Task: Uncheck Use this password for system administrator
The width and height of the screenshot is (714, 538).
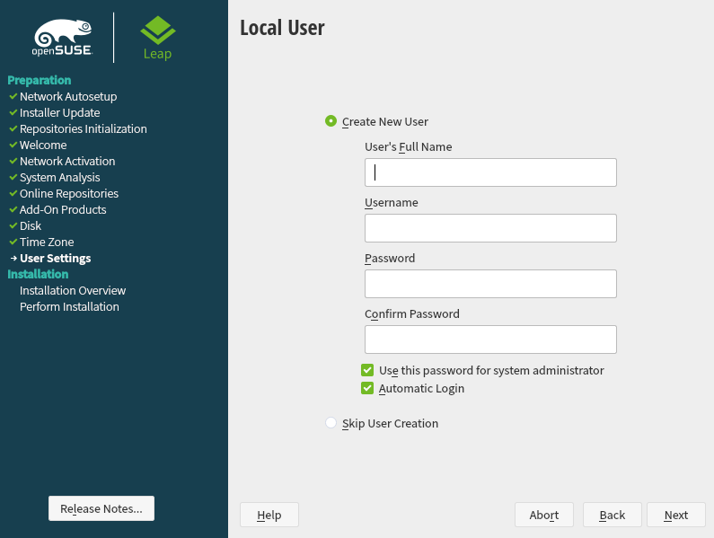Action: [x=367, y=370]
